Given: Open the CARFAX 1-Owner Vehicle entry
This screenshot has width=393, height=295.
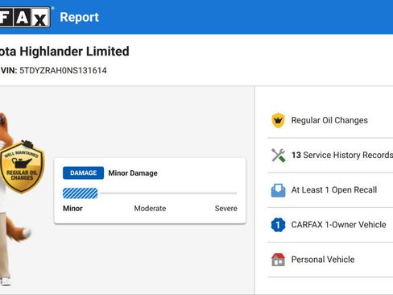Looking at the screenshot, I should (x=330, y=225).
